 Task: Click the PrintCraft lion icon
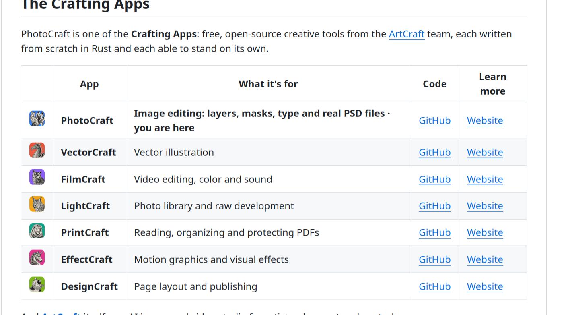point(37,231)
